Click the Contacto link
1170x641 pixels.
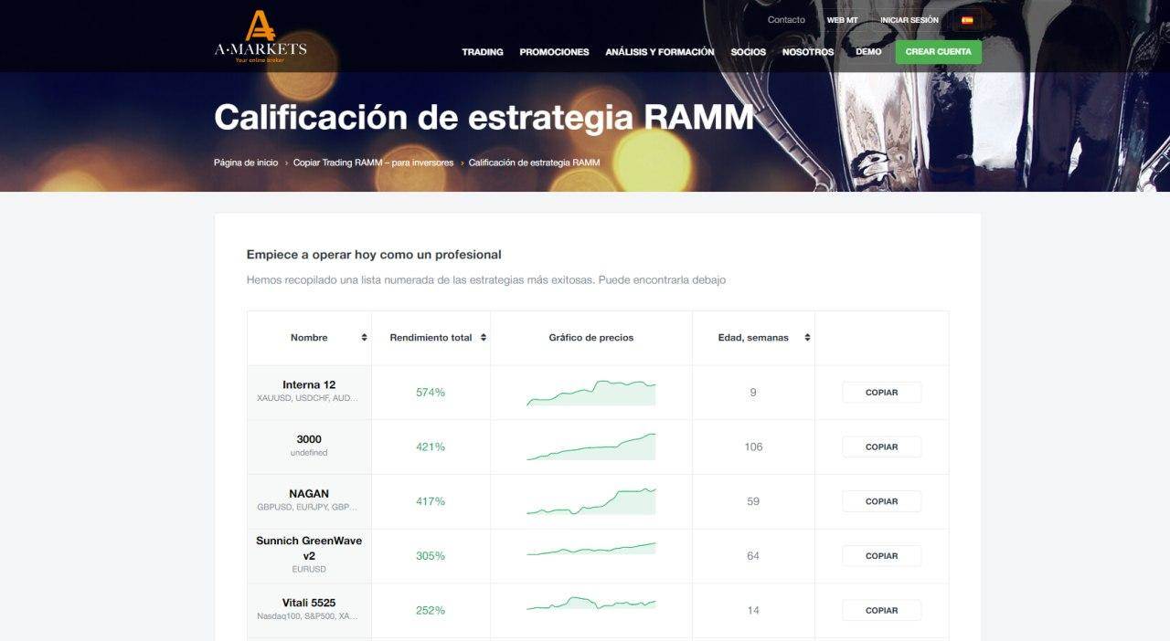point(787,19)
